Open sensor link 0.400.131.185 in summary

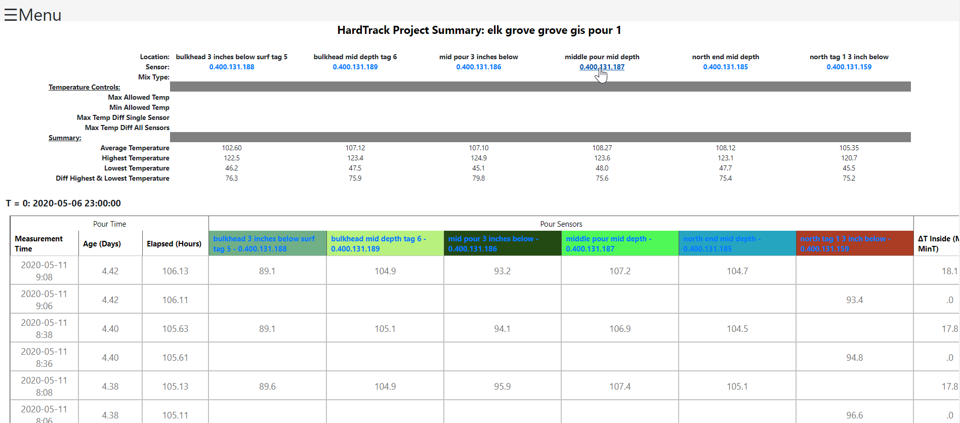tap(726, 67)
